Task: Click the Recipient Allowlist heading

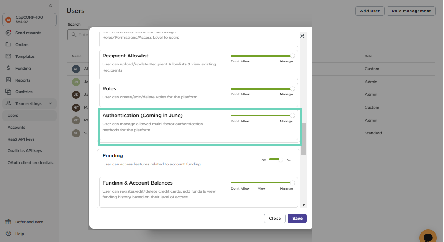Action: (x=125, y=56)
